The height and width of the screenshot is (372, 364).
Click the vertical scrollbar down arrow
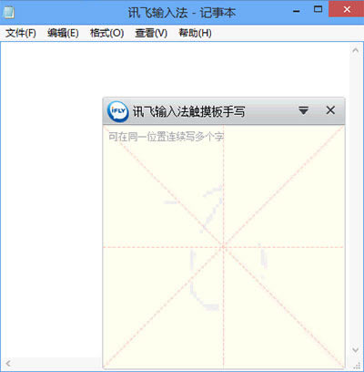[355, 350]
